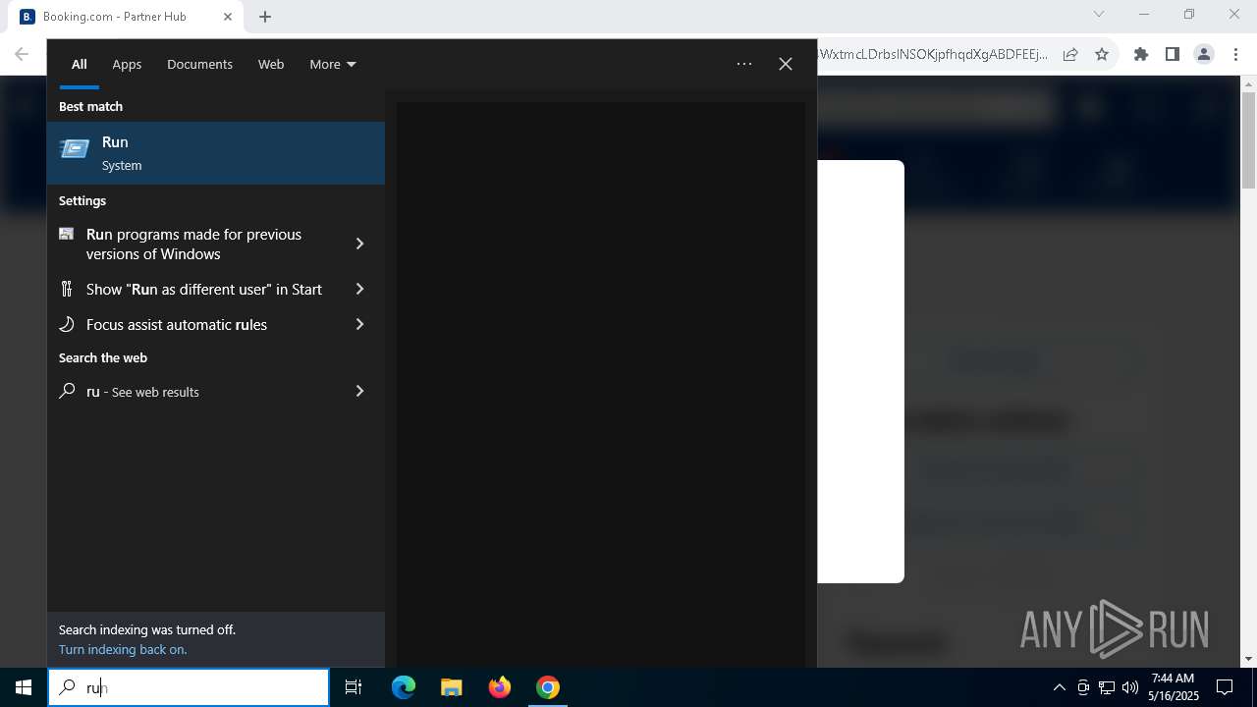Screen dimensions: 1257x707
Task: Open the Windows Start menu
Action: coord(24,687)
